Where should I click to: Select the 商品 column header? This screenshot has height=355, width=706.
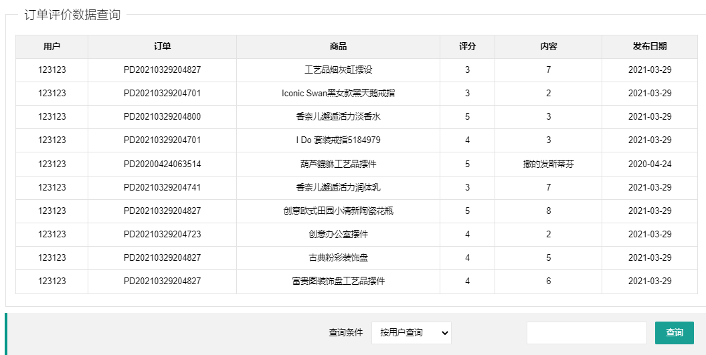[x=338, y=46]
